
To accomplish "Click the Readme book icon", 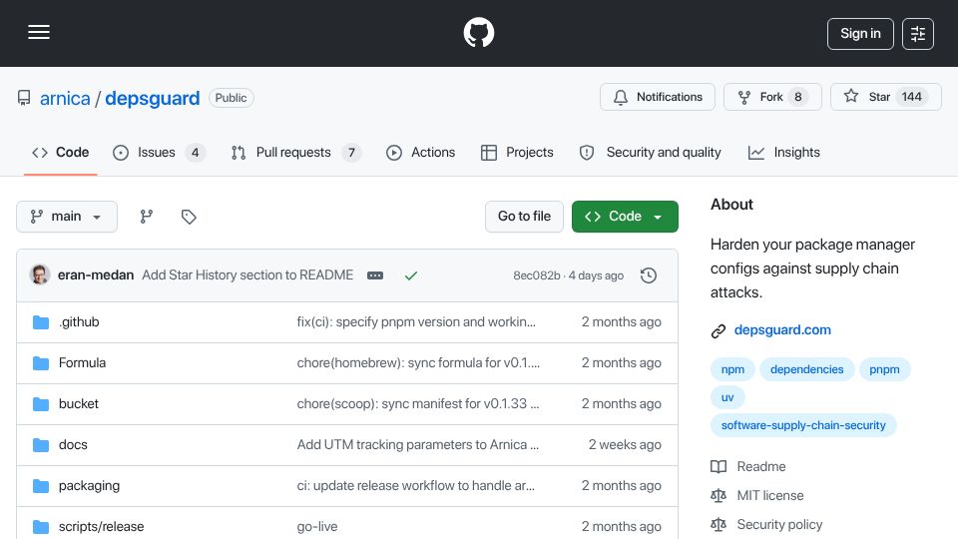I will [x=718, y=467].
